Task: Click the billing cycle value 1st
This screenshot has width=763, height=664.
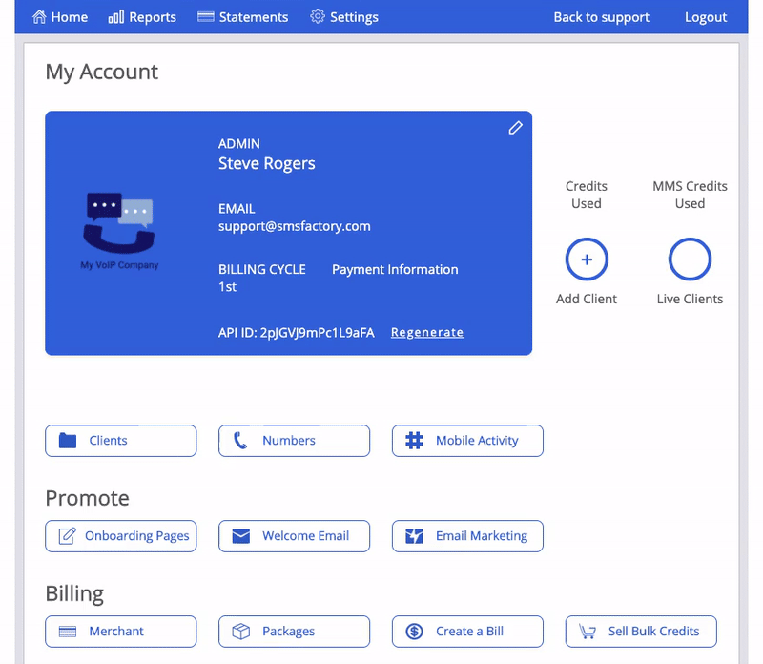Action: point(227,287)
